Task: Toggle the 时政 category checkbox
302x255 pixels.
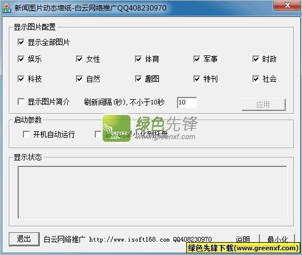Action: click(255, 59)
